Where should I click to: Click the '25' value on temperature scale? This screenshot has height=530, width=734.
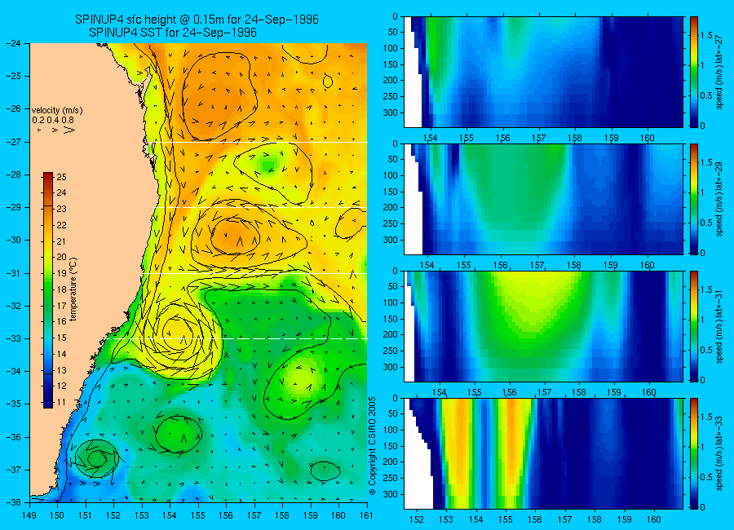pos(61,177)
